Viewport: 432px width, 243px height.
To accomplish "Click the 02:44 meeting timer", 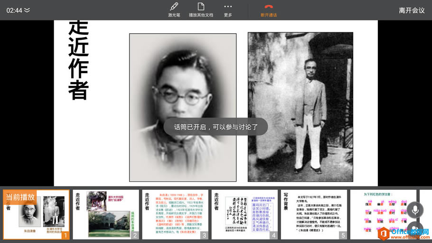I will [x=14, y=10].
